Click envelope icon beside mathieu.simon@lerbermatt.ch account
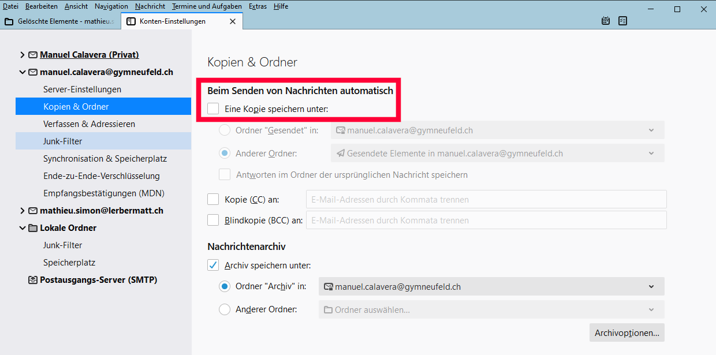Image resolution: width=716 pixels, height=355 pixels. (x=33, y=211)
